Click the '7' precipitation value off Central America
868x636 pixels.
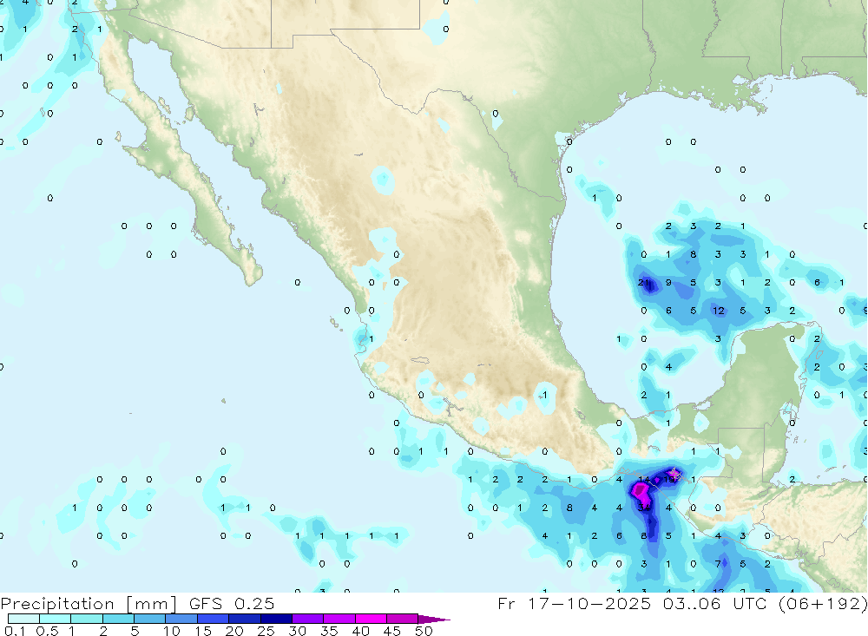click(x=718, y=564)
